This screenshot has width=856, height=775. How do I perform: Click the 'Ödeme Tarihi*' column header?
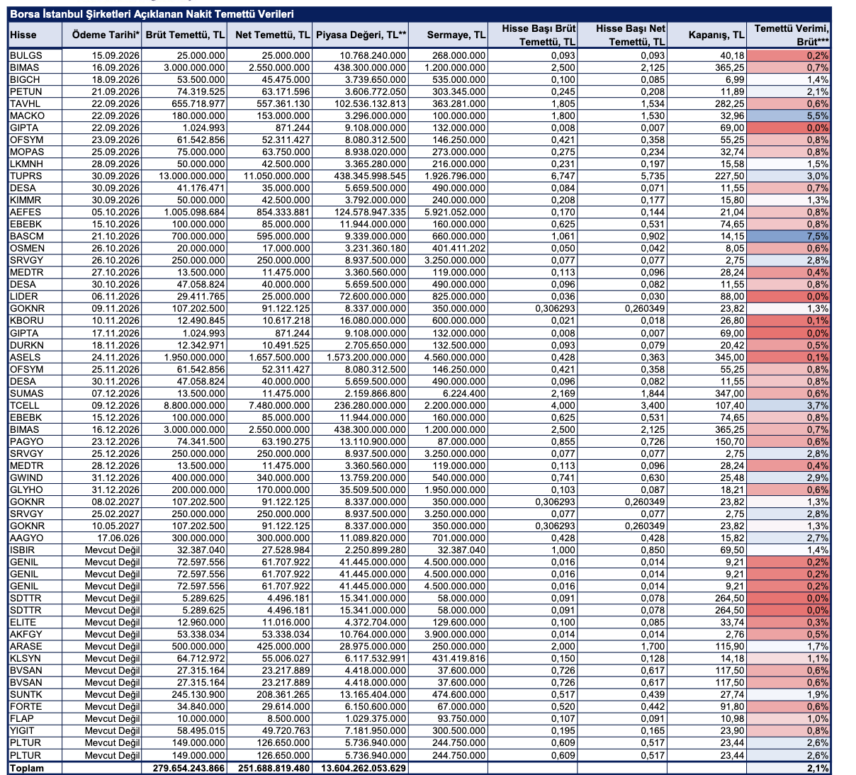click(x=106, y=35)
